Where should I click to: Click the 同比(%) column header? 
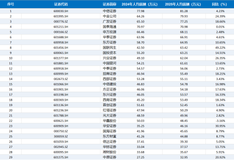[x=220, y=4]
